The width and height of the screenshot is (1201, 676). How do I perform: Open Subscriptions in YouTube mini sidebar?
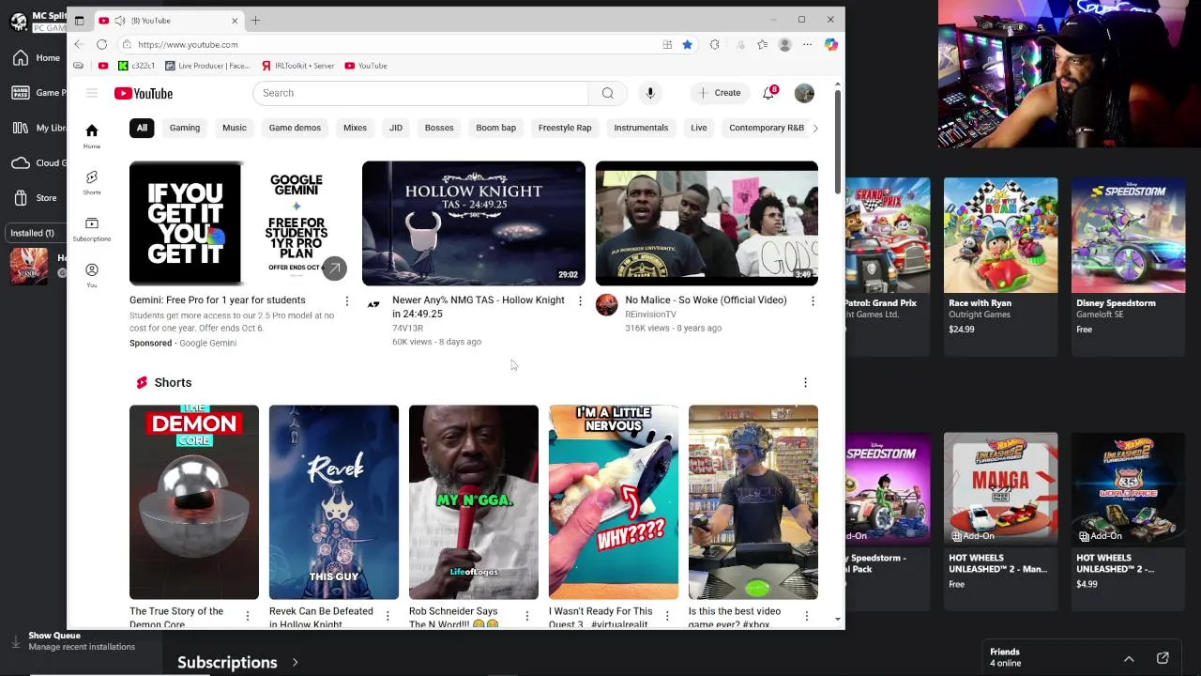point(92,229)
